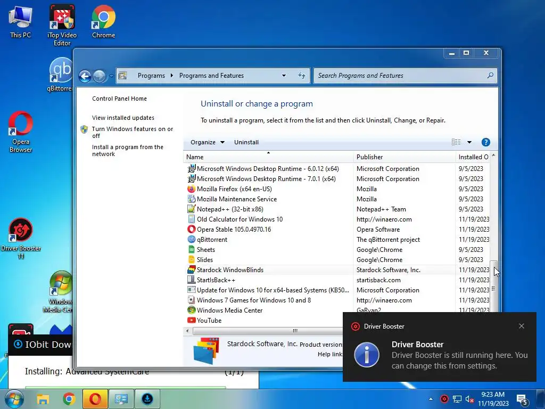Screen dimensions: 545x409
Task: Open Opera Browser desktop shortcut
Action: (21, 132)
